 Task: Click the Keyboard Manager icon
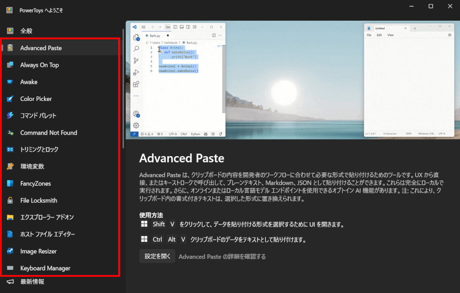10,268
